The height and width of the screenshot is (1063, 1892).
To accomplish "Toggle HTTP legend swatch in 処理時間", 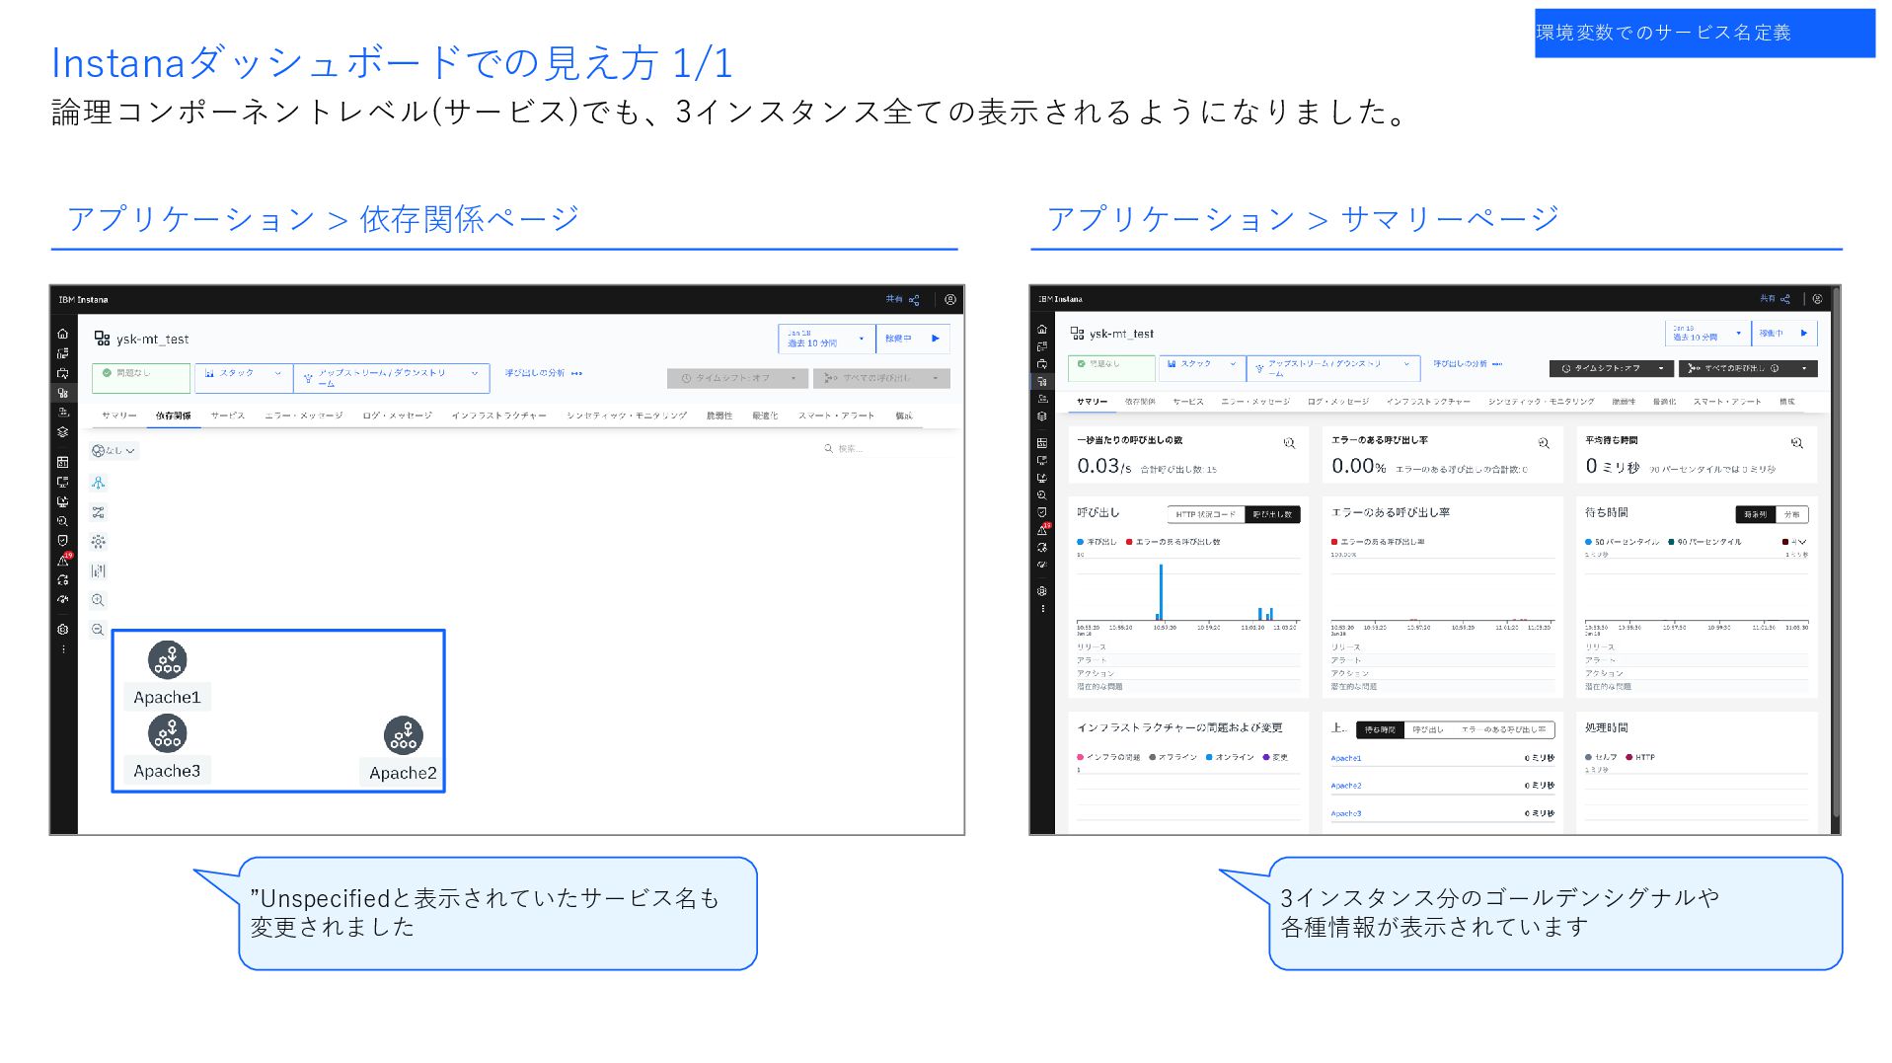I will click(x=1628, y=757).
